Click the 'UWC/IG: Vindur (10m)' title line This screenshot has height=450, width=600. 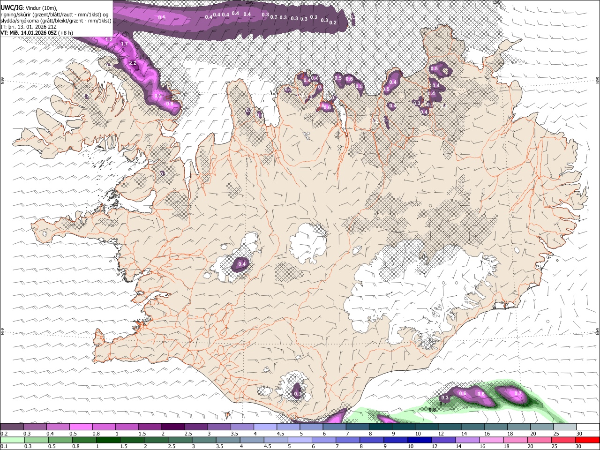point(29,7)
